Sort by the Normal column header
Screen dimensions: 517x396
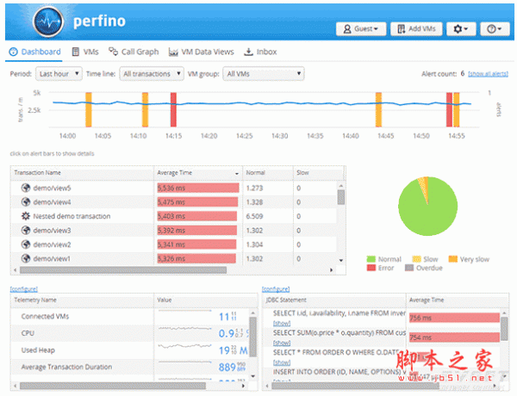268,173
